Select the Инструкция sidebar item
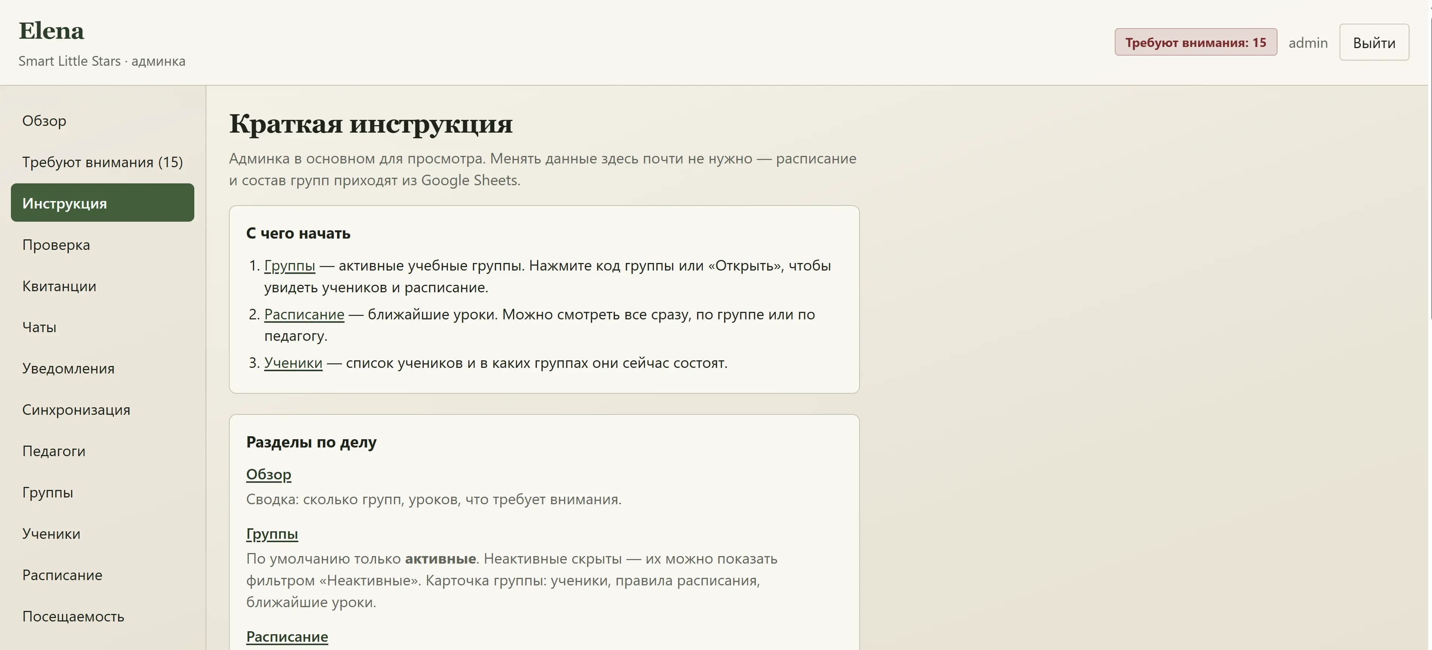 [x=102, y=203]
